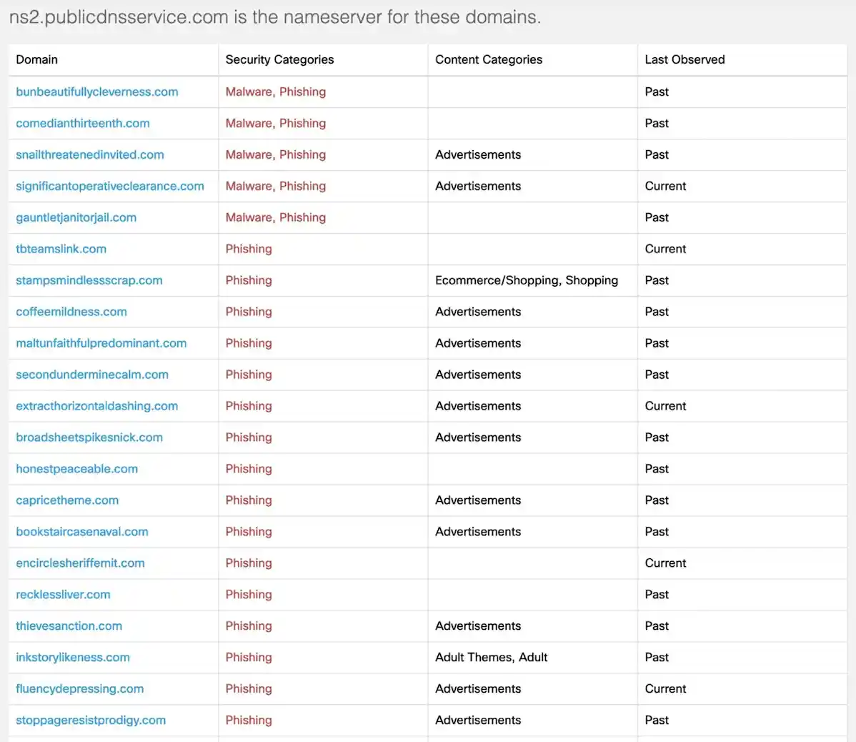856x742 pixels.
Task: Visit the comedianthirteenth.com domain page
Action: 82,123
